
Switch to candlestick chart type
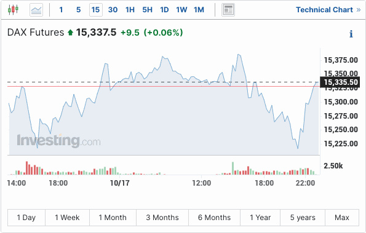[13, 10]
